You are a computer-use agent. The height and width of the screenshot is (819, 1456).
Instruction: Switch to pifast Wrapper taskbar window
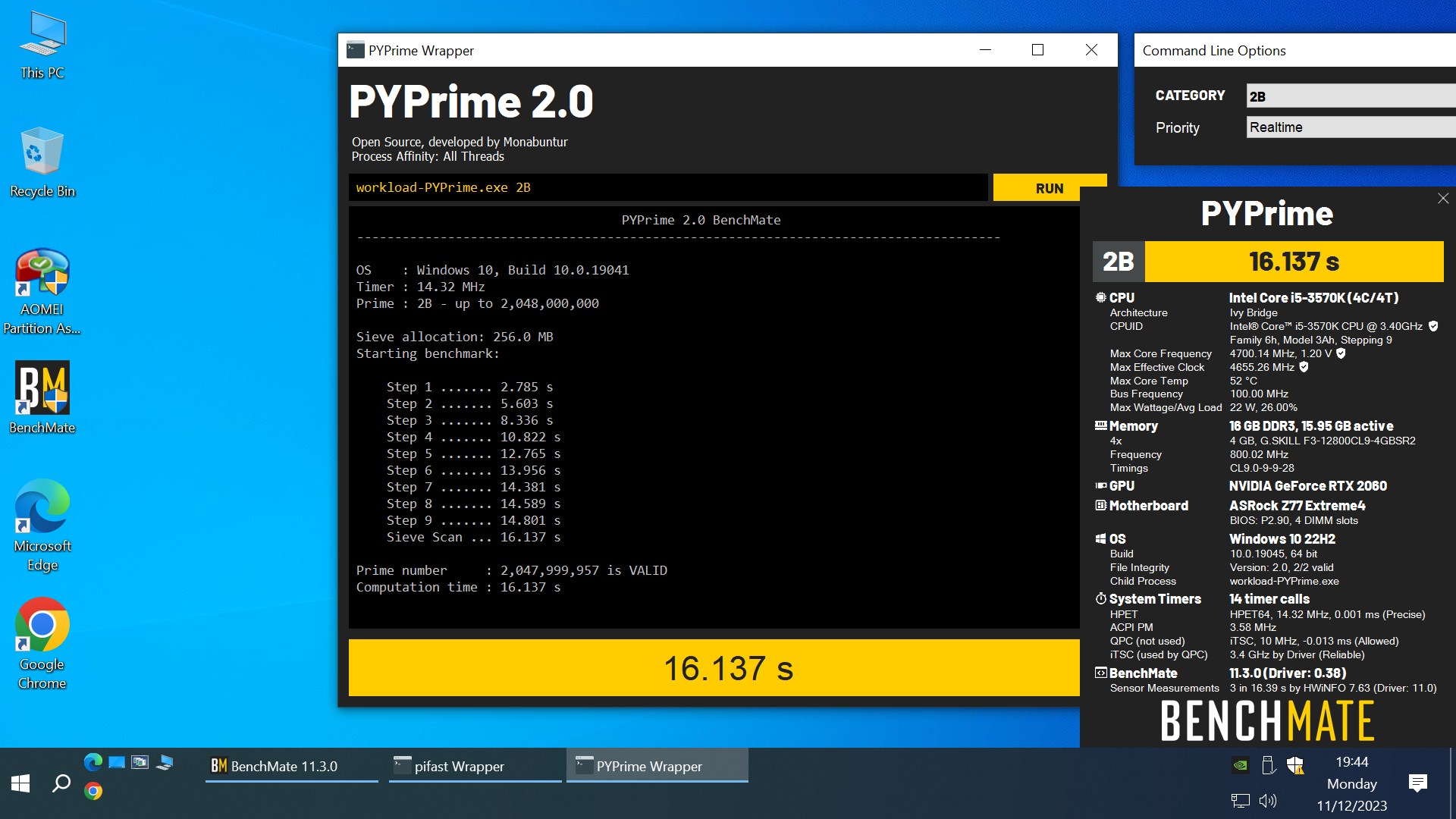tap(475, 766)
